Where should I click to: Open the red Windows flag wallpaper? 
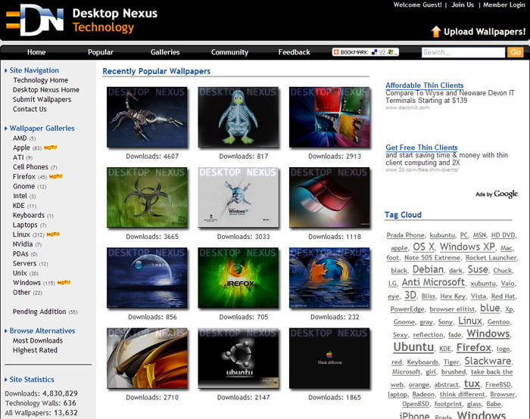pyautogui.click(x=329, y=197)
